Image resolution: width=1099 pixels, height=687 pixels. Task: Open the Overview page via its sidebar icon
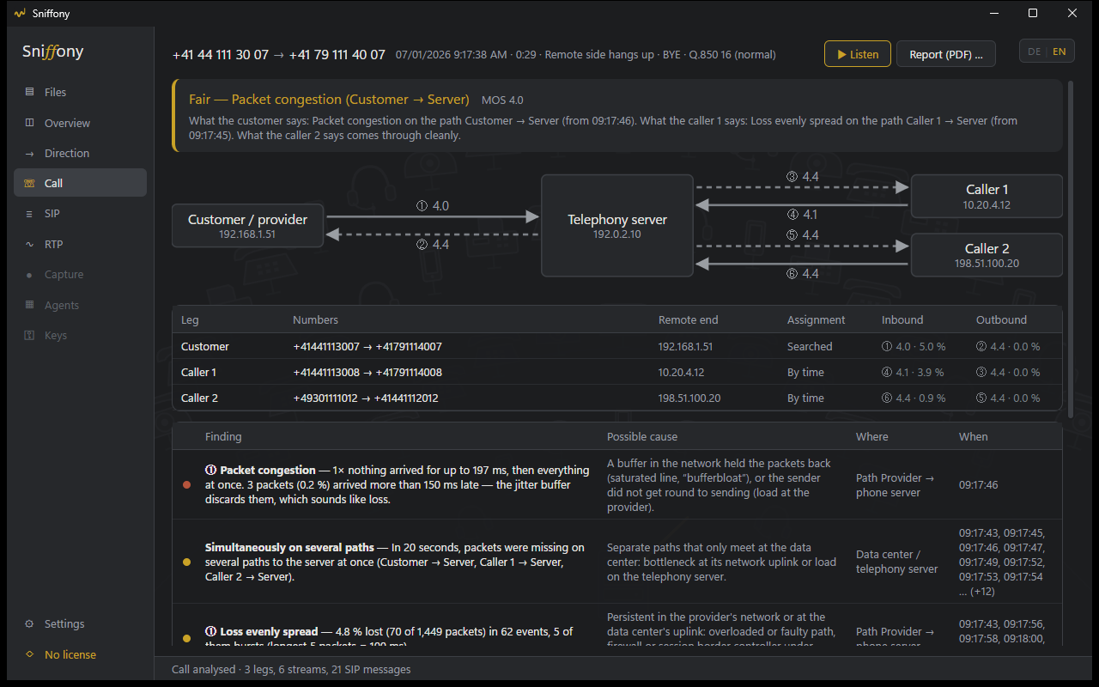pos(30,123)
